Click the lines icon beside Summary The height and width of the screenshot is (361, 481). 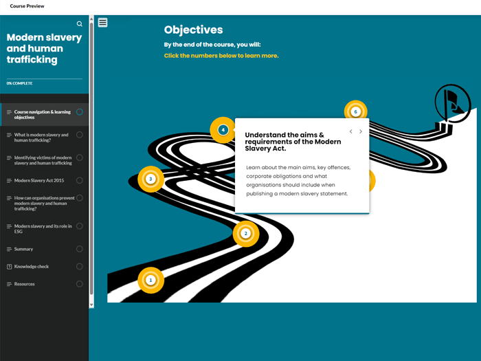coord(9,249)
